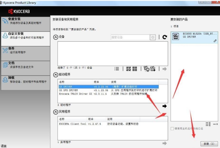This screenshot has width=220, height=148.
Task: Click the 文档 pages icon
Action: coord(5,65)
